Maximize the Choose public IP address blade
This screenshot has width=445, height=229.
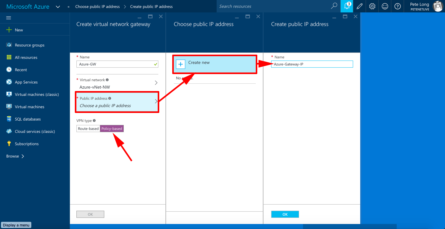pyautogui.click(x=248, y=16)
